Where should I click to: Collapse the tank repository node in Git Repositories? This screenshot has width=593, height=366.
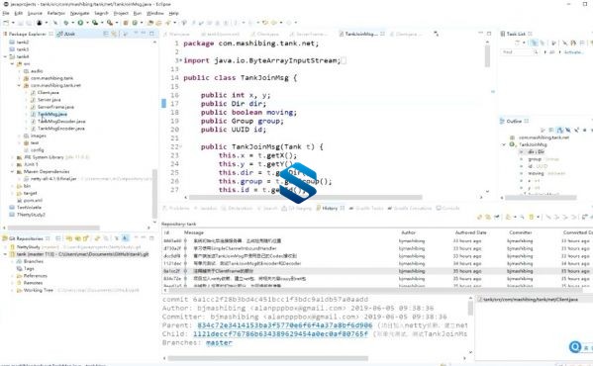coord(5,254)
